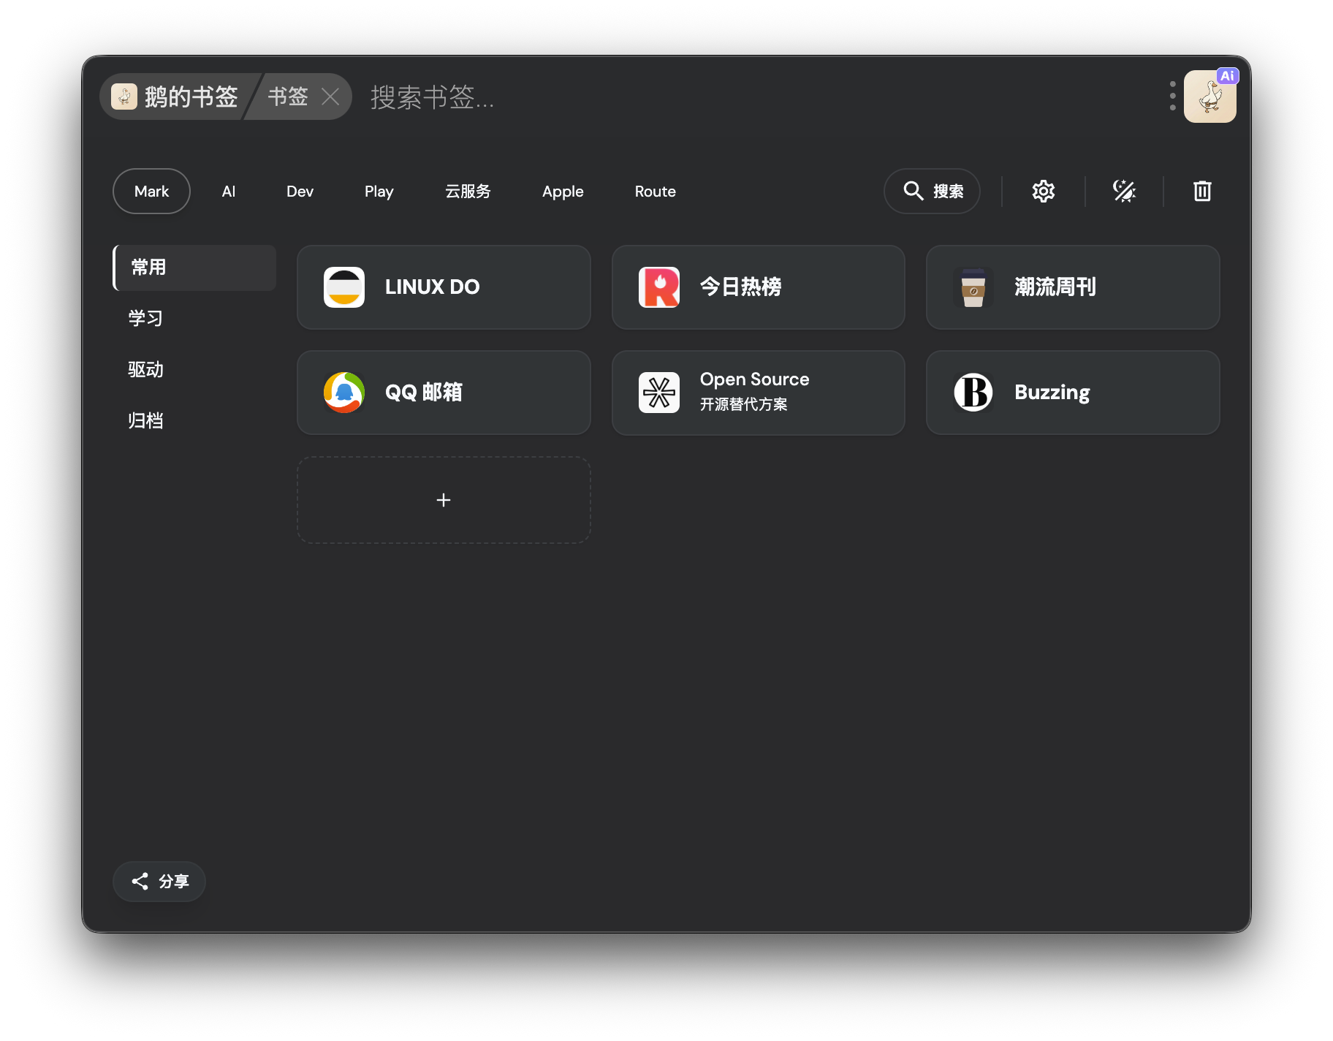Open the Buzzing bookmark icon

tap(973, 393)
